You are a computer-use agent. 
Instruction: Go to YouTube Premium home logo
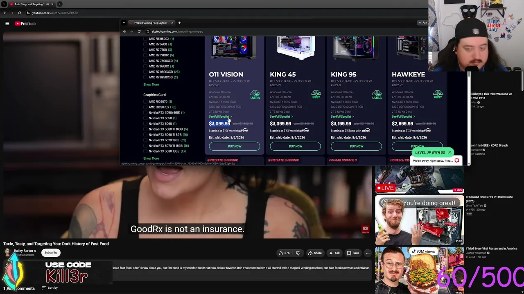[25, 24]
